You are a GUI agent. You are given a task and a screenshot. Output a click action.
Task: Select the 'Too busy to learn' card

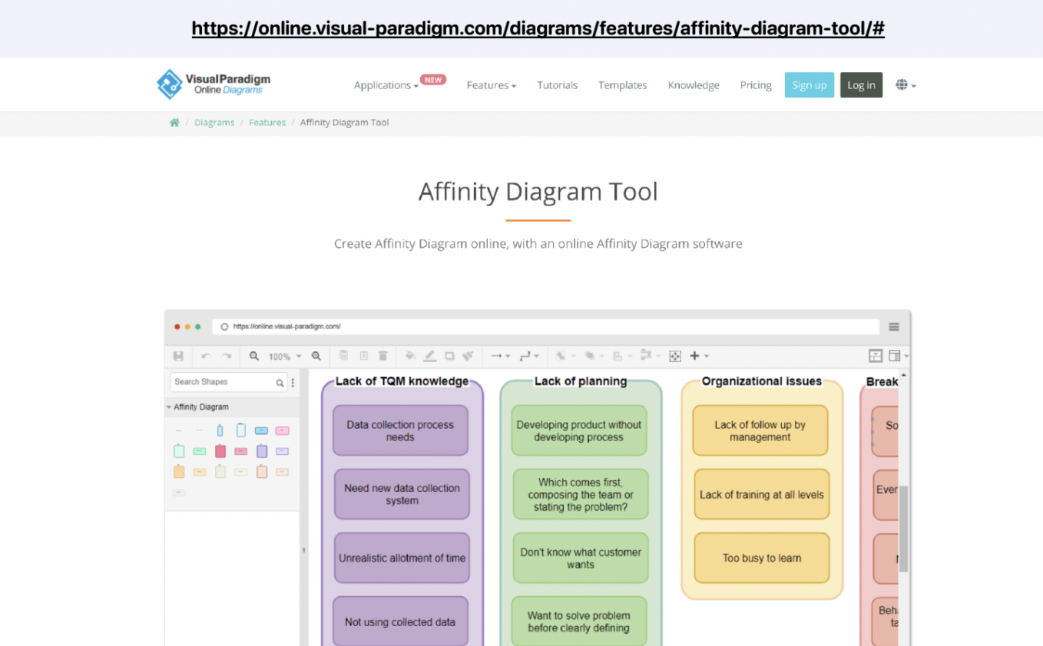(x=762, y=558)
